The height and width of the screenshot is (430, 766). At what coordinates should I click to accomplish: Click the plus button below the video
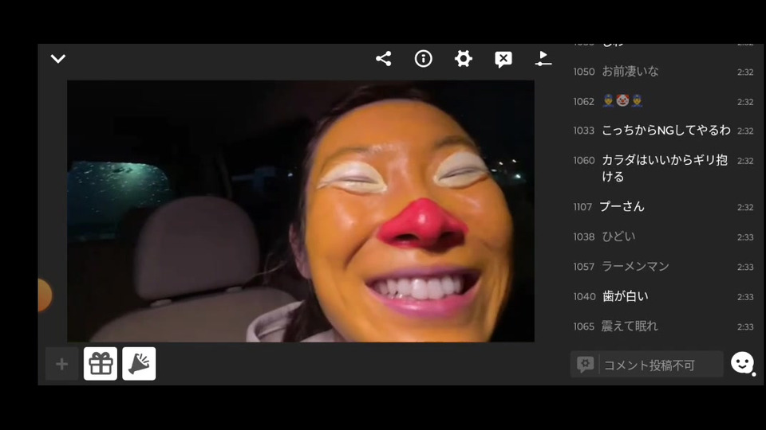61,364
